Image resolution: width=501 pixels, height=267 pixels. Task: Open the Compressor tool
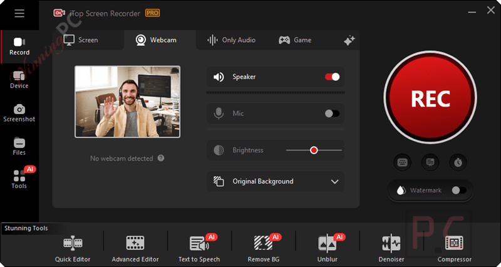(x=455, y=249)
